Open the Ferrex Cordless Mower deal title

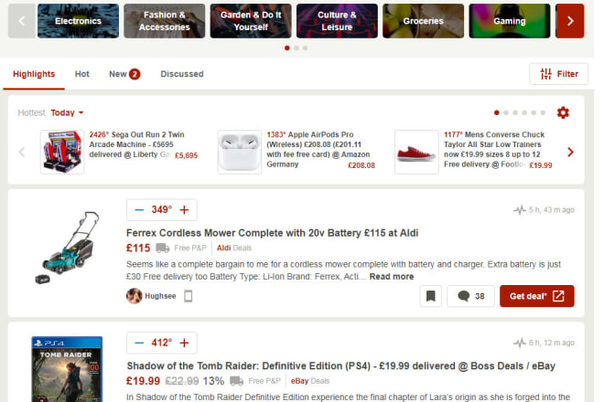(x=273, y=233)
